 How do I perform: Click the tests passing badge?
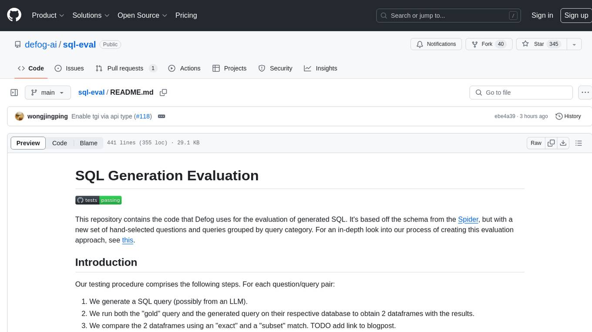click(x=98, y=200)
